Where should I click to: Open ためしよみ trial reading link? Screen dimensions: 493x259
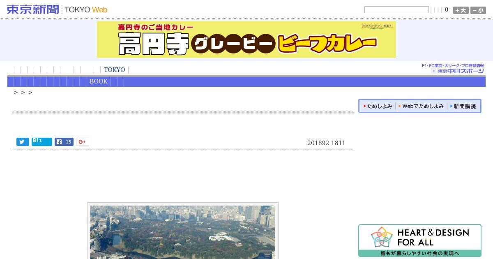tap(378, 106)
